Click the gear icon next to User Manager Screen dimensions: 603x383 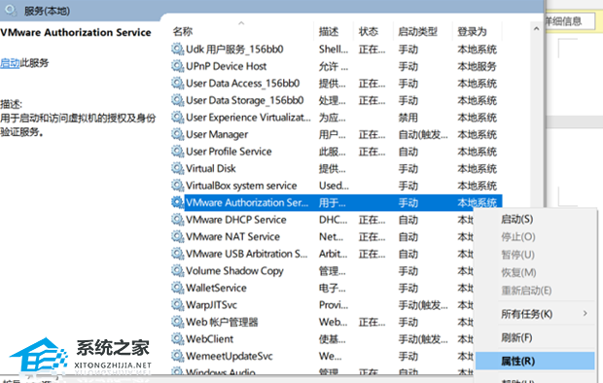click(x=177, y=134)
